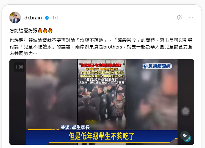Click the yellow subtitle 但是低年級學生不夠吃了
This screenshot has height=148, width=205.
[x=102, y=136]
